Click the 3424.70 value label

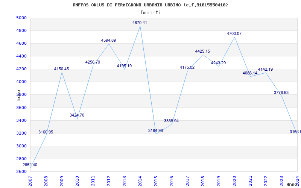click(77, 115)
